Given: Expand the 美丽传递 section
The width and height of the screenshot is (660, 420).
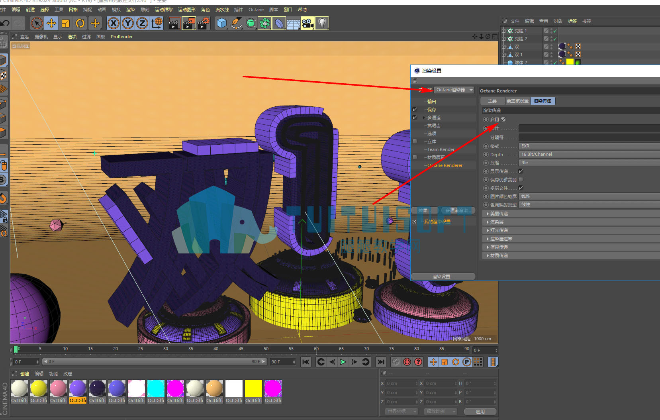Looking at the screenshot, I should pyautogui.click(x=571, y=214).
